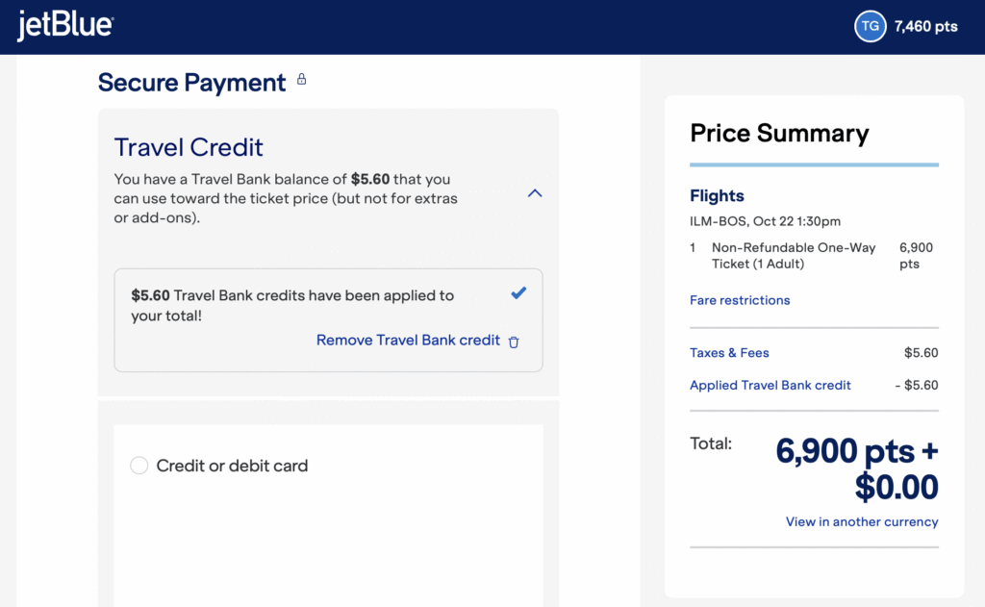Collapse the Travel Credit section with the chevron
The height and width of the screenshot is (607, 985).
535,193
